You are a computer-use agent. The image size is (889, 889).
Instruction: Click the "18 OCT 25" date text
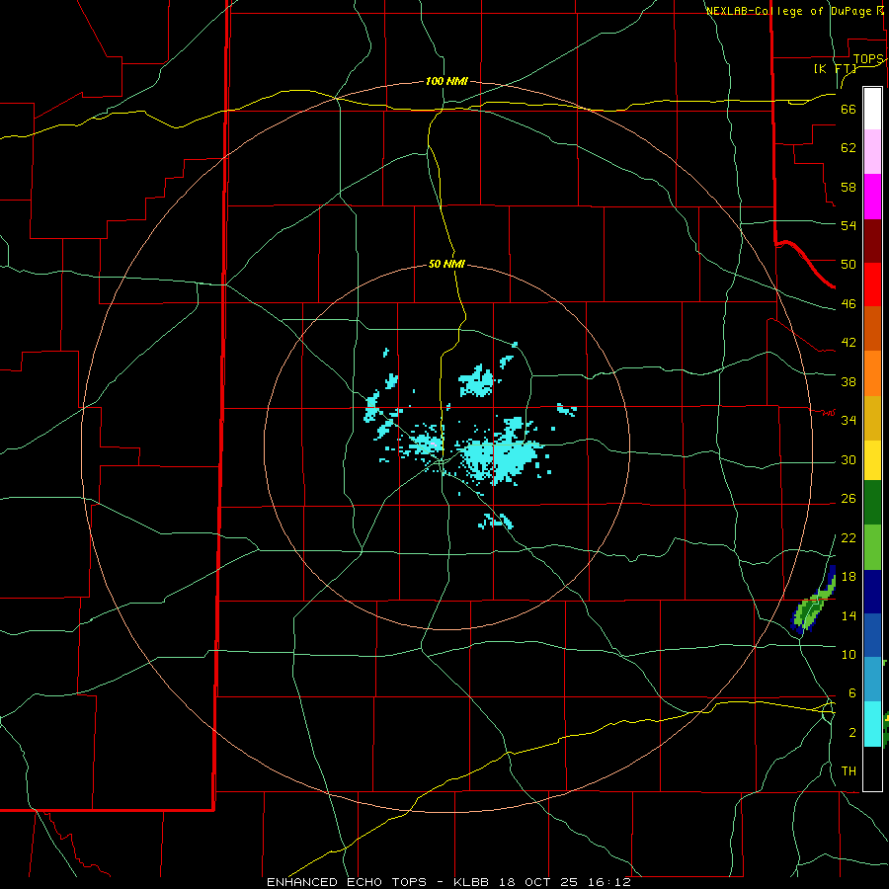click(538, 882)
